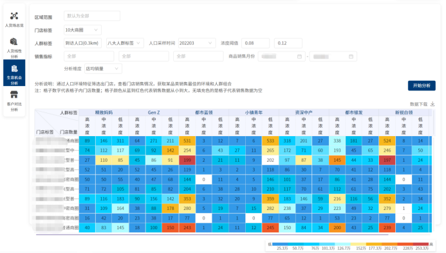This screenshot has width=446, height=253.
Task: Click the 人群标签 corner header label
Action: [69, 113]
